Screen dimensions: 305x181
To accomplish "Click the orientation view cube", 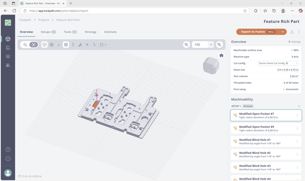I will [x=211, y=66].
